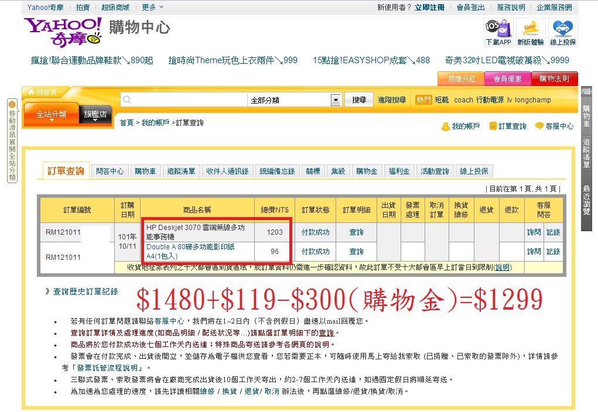Screen dimensions: 598x412
Task: Switch to the 追蹤清單 tab
Action: tap(181, 171)
